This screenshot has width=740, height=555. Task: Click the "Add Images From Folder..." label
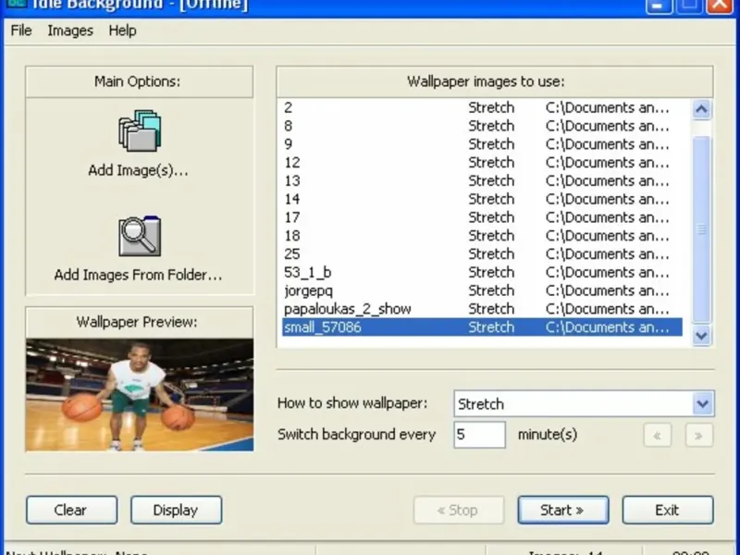pyautogui.click(x=138, y=275)
